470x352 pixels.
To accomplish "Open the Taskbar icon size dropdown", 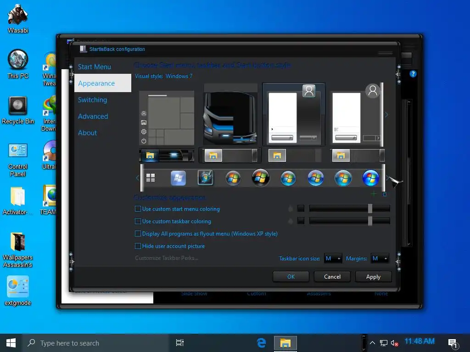I will coord(333,258).
